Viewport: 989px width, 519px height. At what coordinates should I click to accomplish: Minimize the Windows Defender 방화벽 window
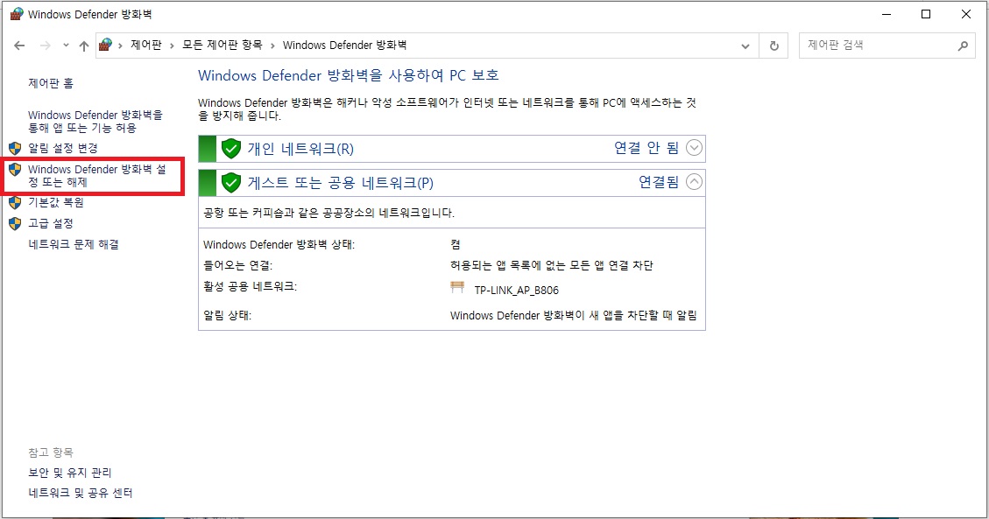(887, 14)
